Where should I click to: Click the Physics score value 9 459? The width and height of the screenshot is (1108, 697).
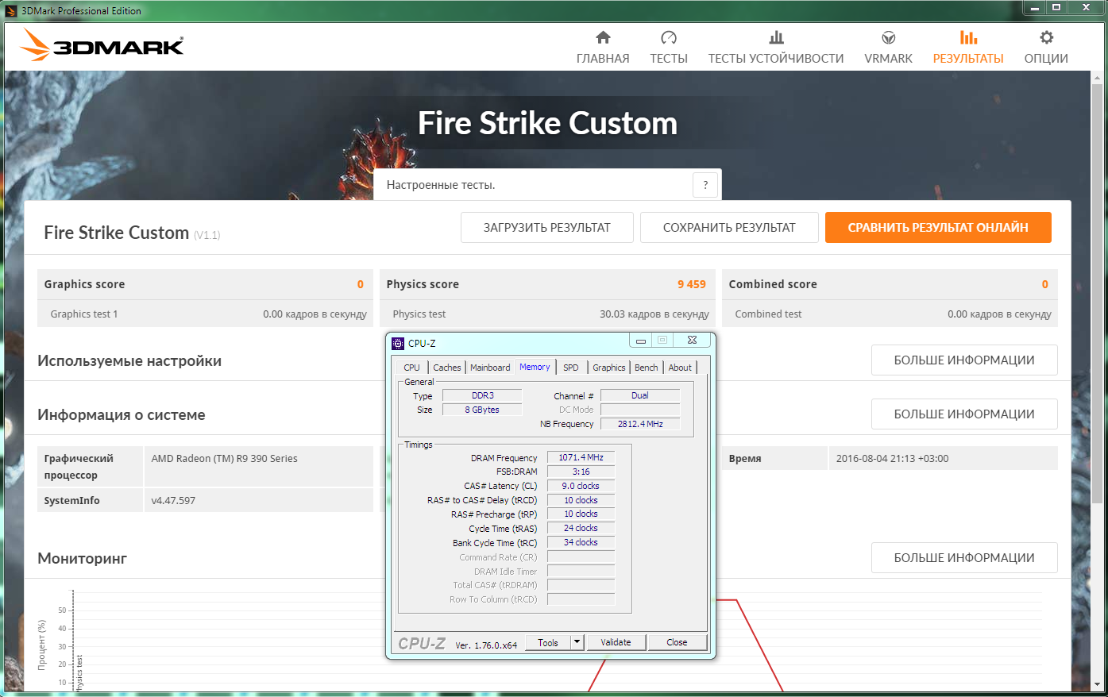(691, 284)
